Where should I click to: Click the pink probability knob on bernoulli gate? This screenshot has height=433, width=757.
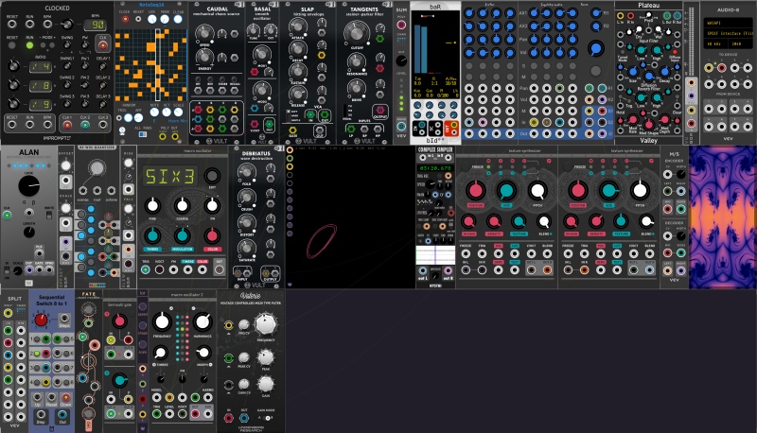click(x=119, y=321)
